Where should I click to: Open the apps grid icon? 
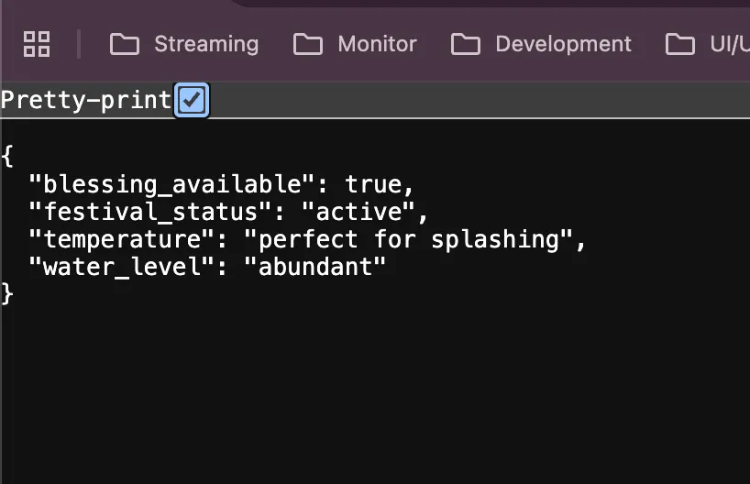pyautogui.click(x=37, y=44)
